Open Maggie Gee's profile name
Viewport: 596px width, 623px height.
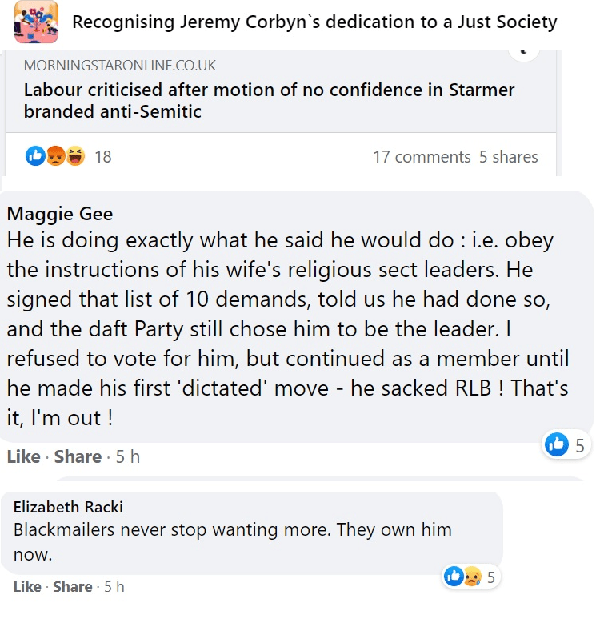click(x=60, y=214)
